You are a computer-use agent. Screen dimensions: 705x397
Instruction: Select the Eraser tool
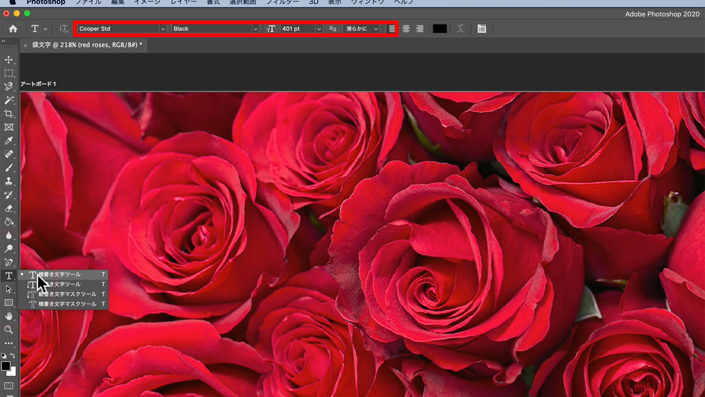9,208
